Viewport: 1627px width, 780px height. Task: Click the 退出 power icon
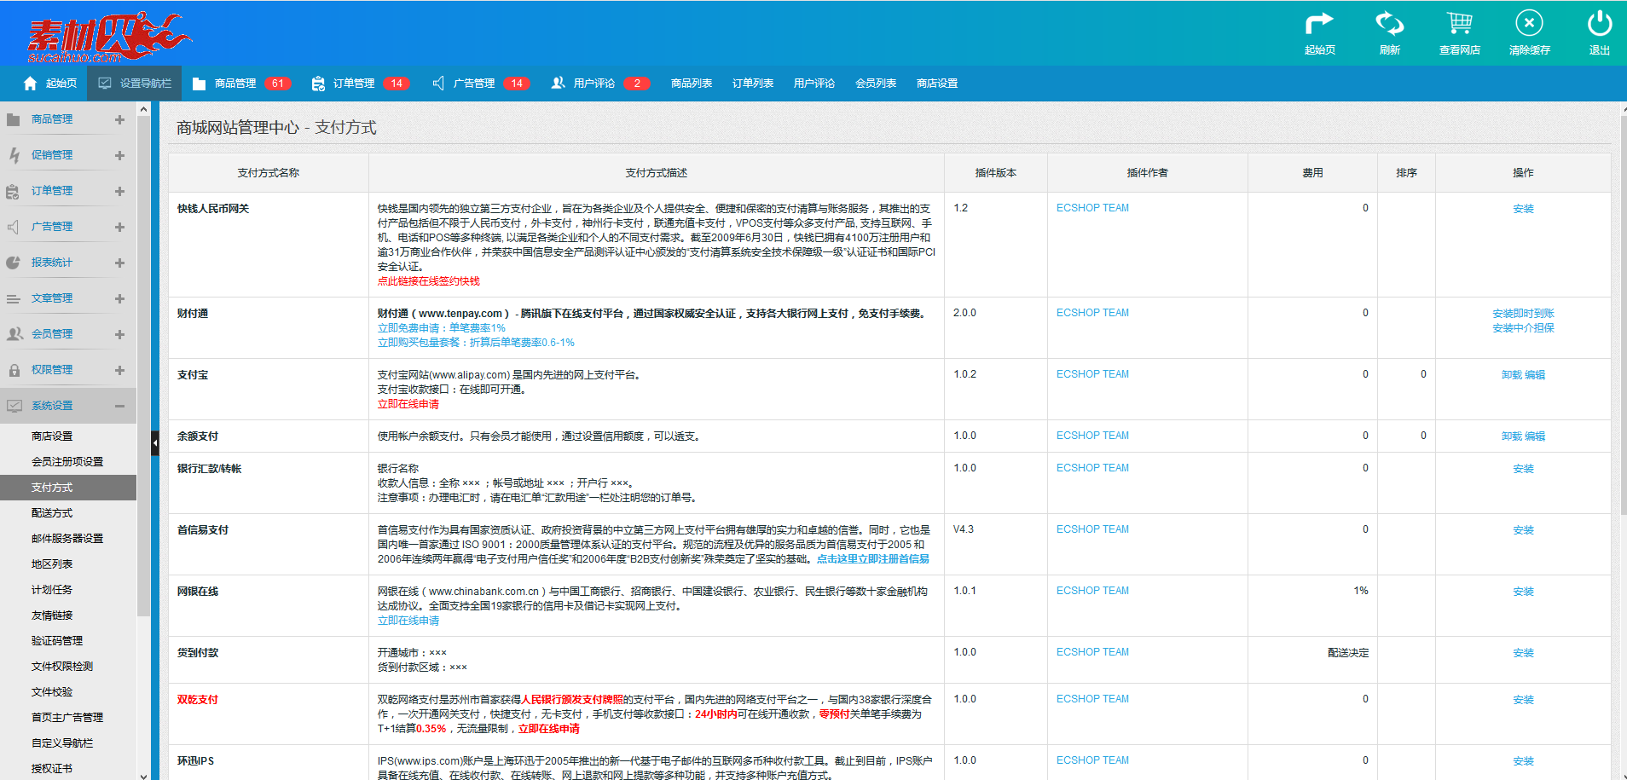click(1600, 23)
